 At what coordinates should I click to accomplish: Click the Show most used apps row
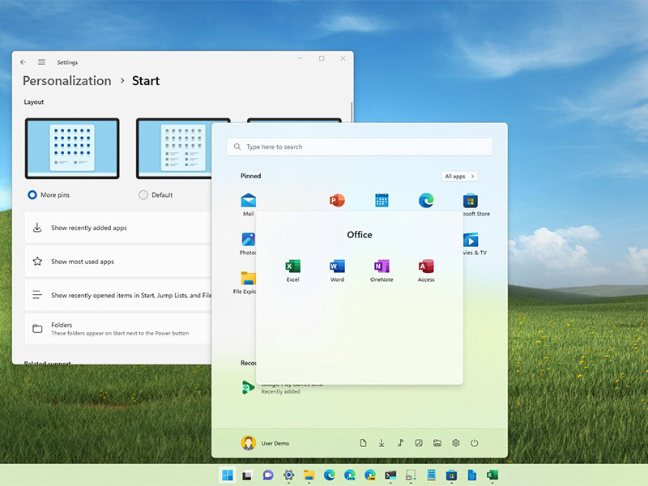click(118, 261)
